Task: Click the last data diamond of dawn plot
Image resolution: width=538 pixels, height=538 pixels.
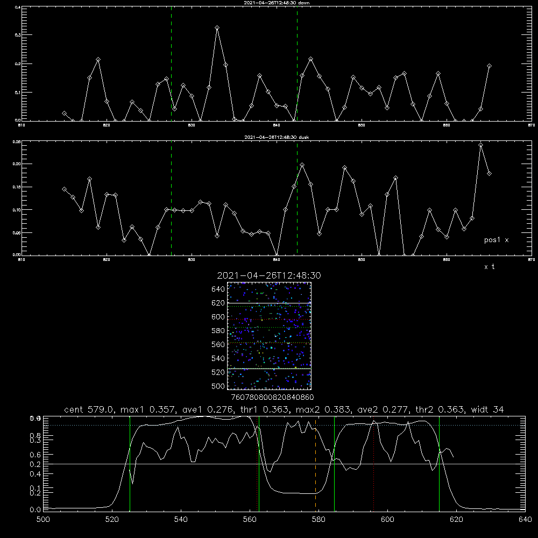Action: pyautogui.click(x=489, y=66)
